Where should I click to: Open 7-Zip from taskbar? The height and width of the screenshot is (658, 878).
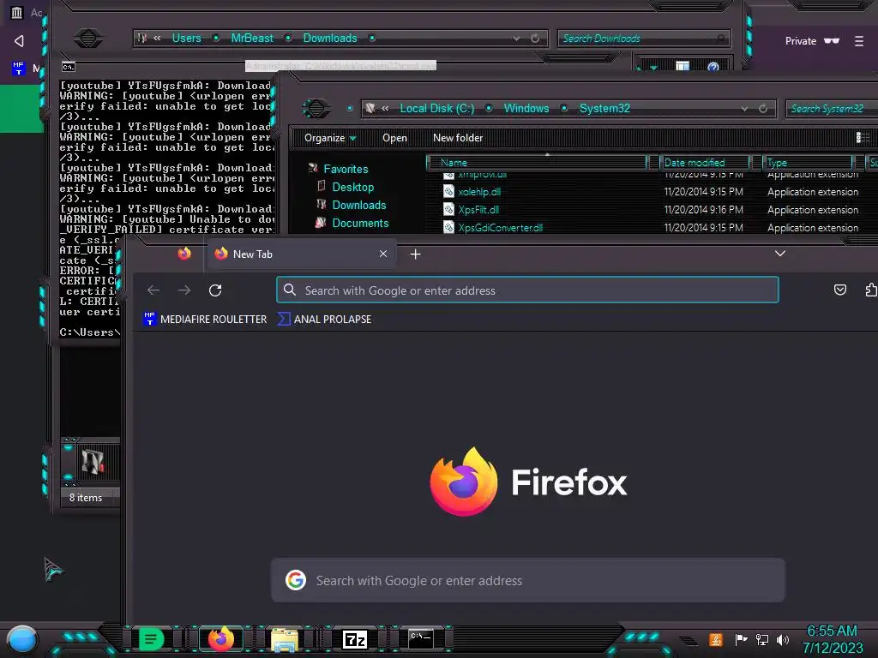click(355, 639)
